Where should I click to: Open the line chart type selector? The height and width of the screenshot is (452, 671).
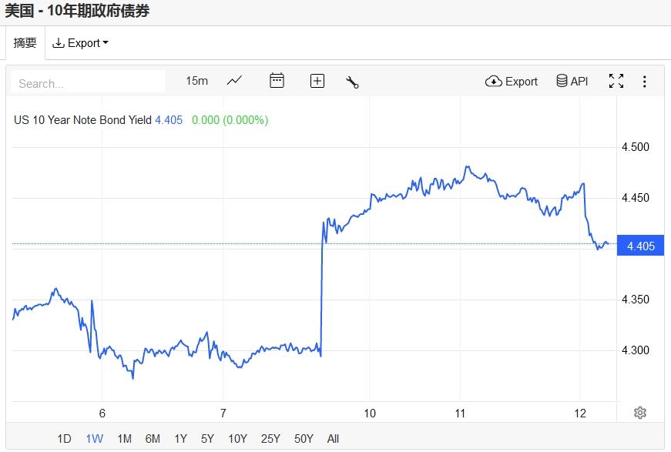pos(234,81)
